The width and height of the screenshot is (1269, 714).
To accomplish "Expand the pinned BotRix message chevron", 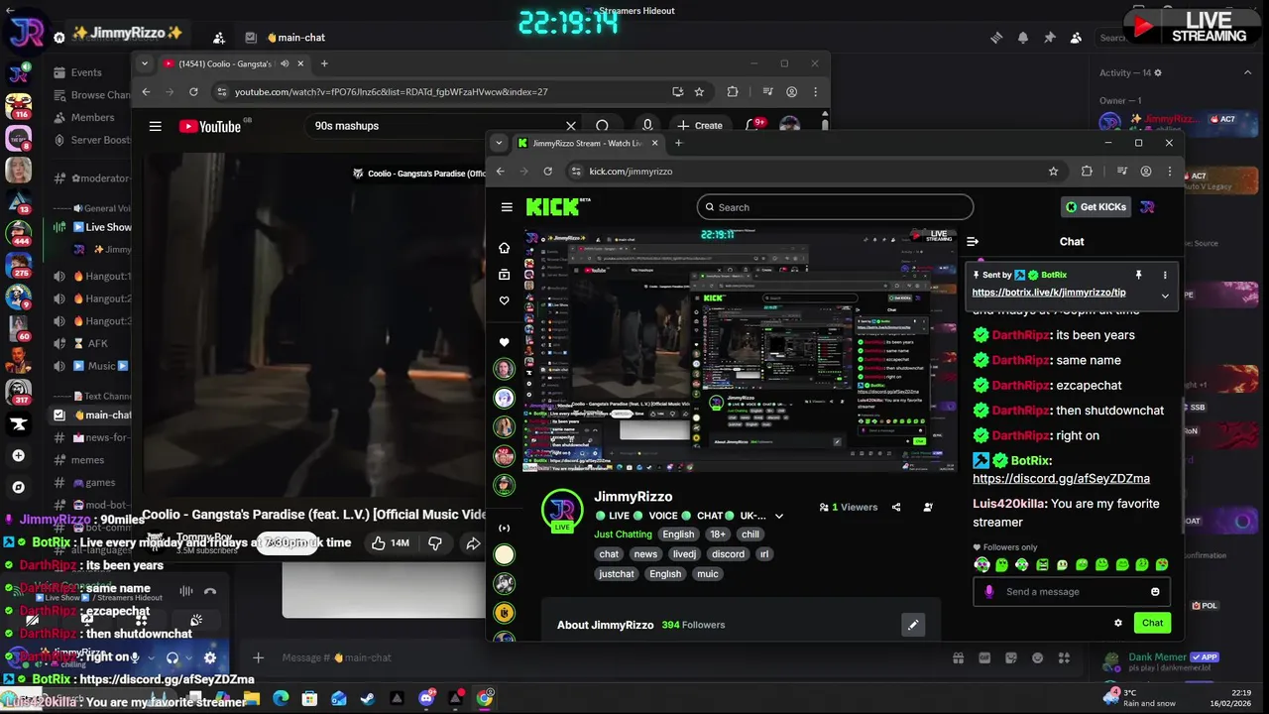I will pos(1165,296).
